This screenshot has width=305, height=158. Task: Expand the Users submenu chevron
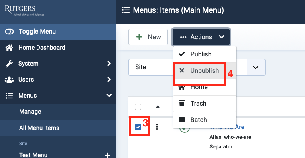tap(109, 79)
